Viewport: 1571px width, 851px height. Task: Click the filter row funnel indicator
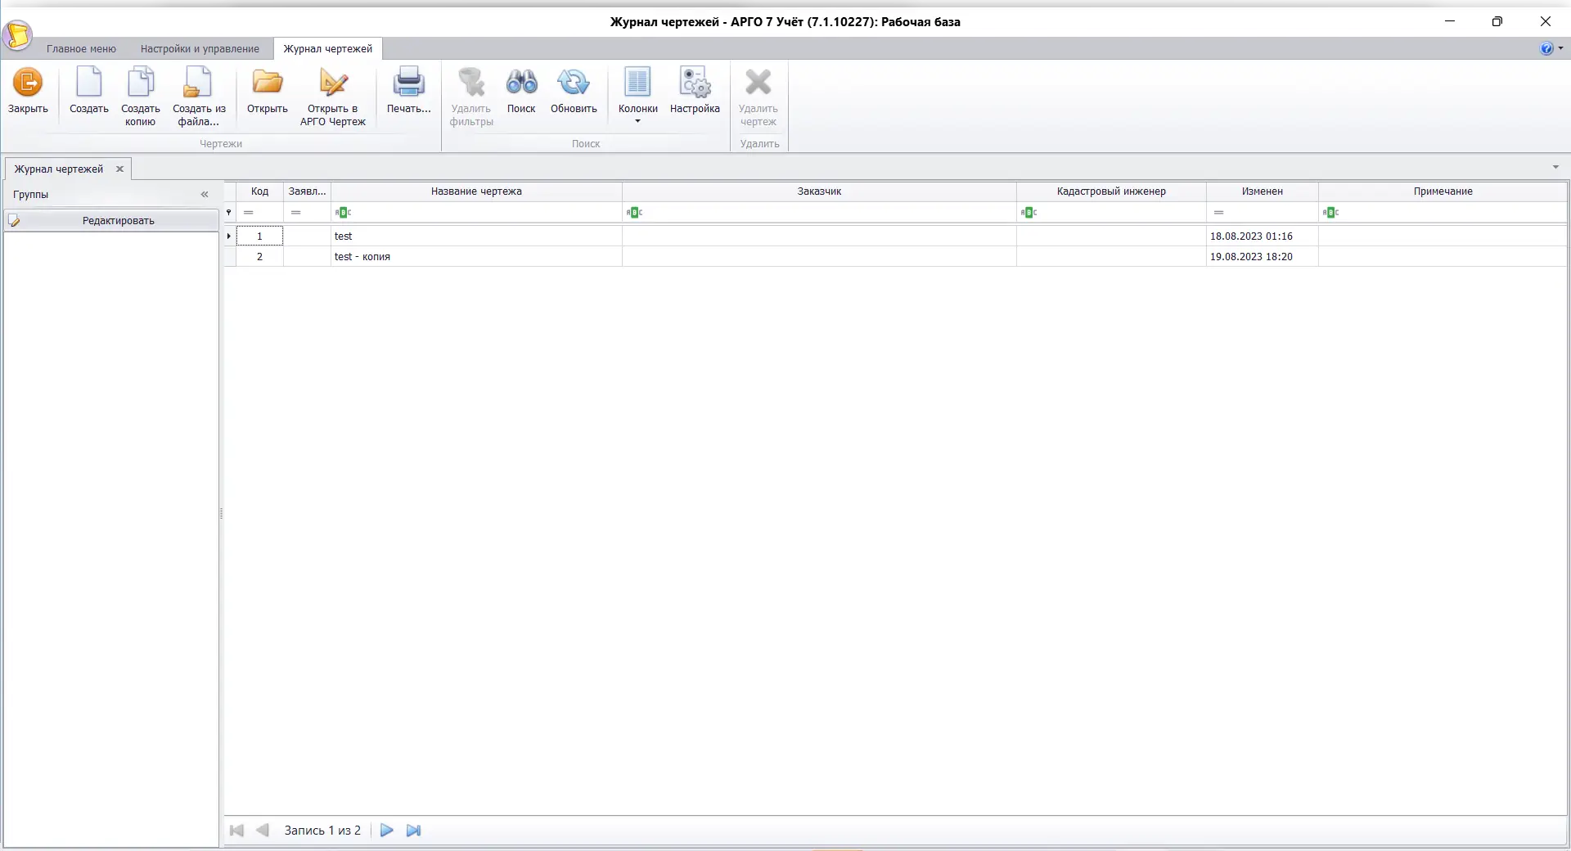click(229, 213)
